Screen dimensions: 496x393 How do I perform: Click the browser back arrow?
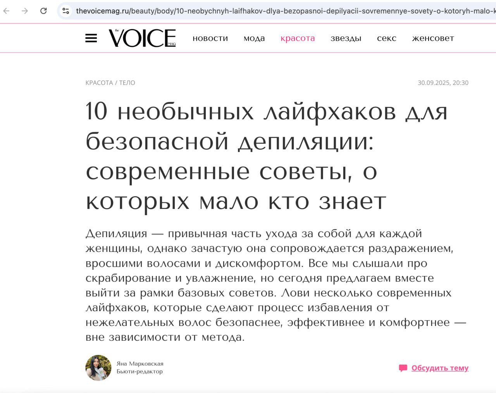[x=7, y=11]
